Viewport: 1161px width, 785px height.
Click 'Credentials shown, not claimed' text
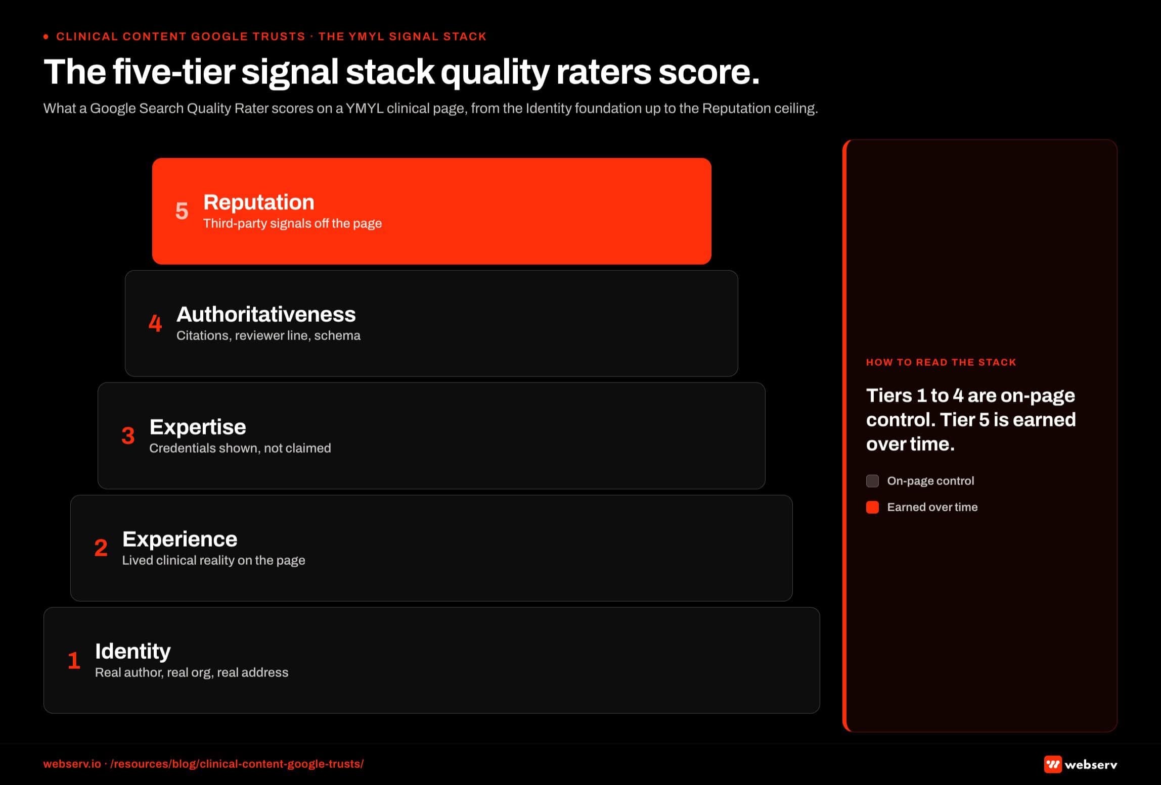click(x=240, y=448)
